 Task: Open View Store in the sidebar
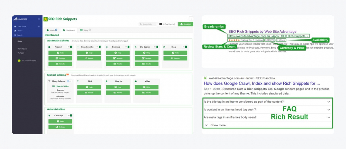(x=22, y=26)
